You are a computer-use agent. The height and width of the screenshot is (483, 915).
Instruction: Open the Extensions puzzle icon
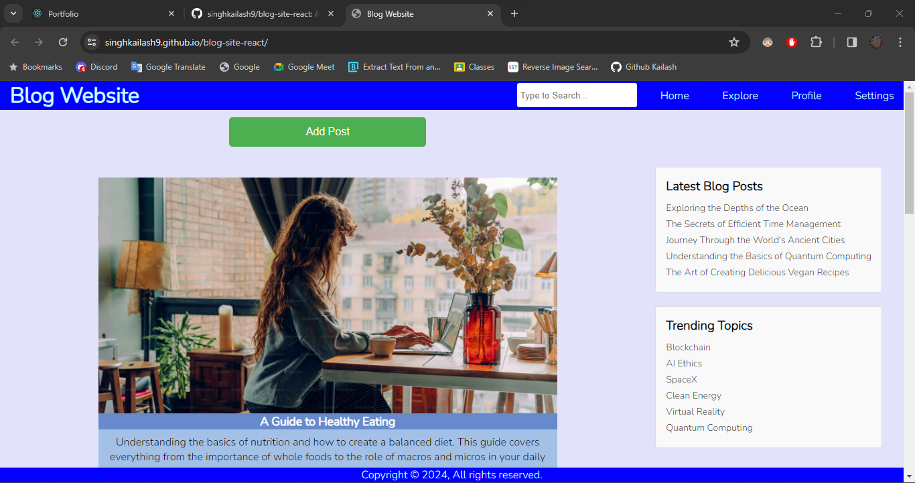tap(816, 42)
